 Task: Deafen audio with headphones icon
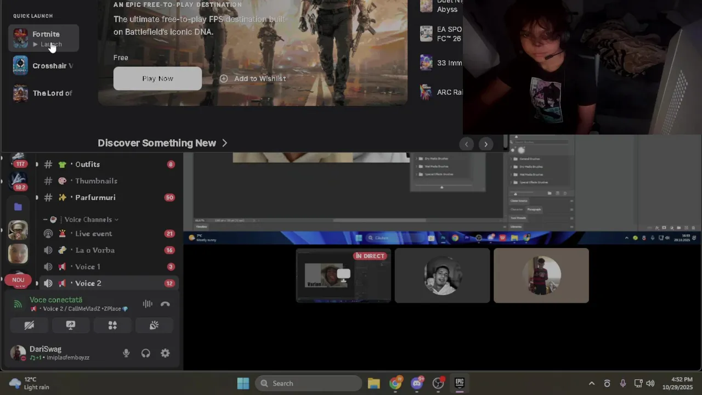145,353
